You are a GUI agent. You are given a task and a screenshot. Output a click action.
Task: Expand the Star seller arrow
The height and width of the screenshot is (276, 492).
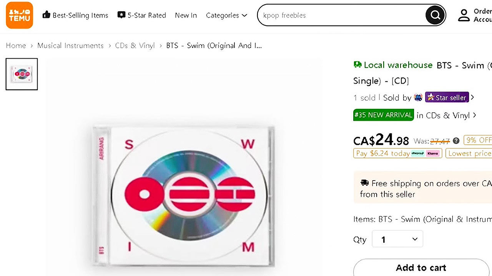[x=472, y=97]
